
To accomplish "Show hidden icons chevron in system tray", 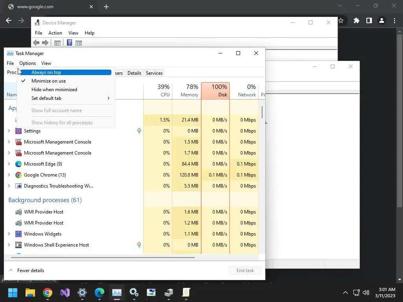I will [346, 293].
